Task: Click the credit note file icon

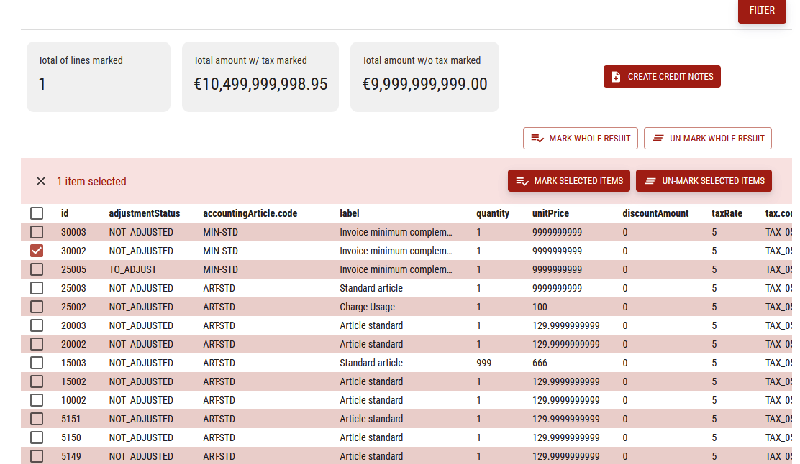Action: point(616,77)
